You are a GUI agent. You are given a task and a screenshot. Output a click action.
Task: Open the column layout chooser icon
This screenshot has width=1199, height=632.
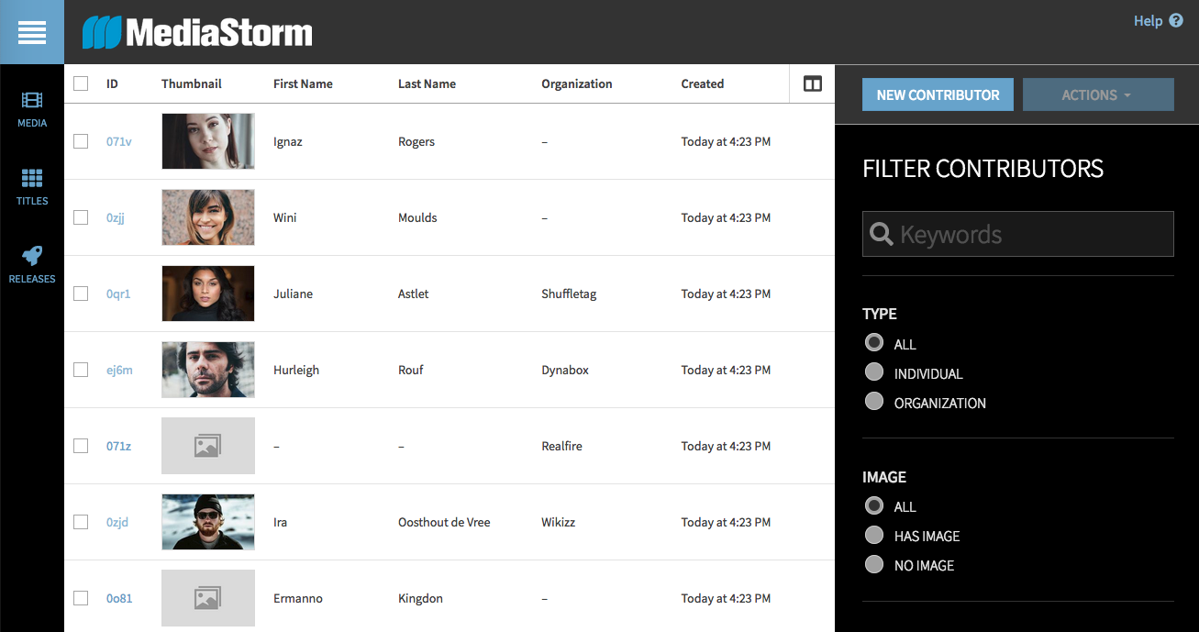(x=813, y=83)
